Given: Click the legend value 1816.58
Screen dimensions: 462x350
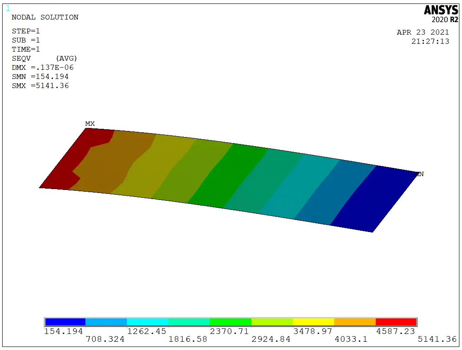Looking at the screenshot, I should [x=188, y=339].
